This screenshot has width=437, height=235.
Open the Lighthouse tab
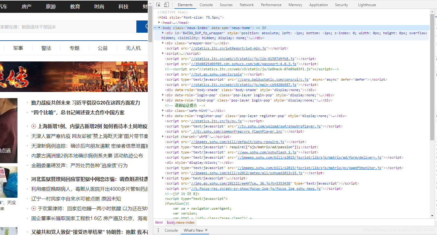tap(367, 5)
